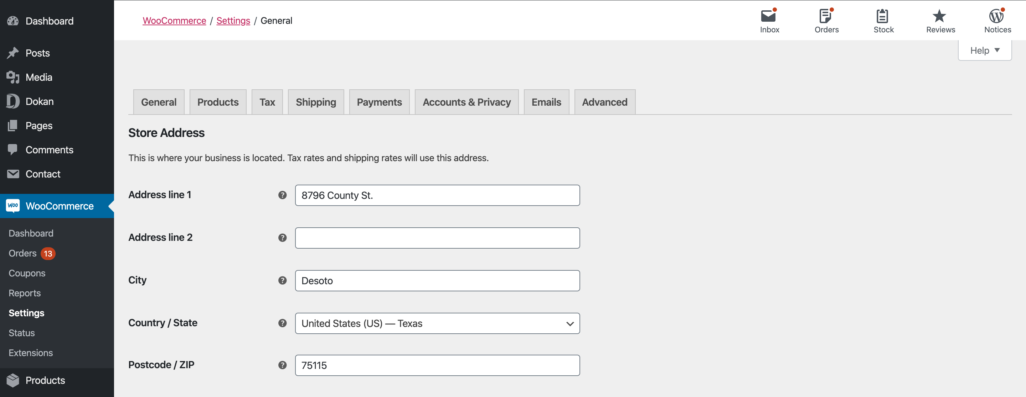Open the Status submenu item
1026x397 pixels.
click(22, 333)
